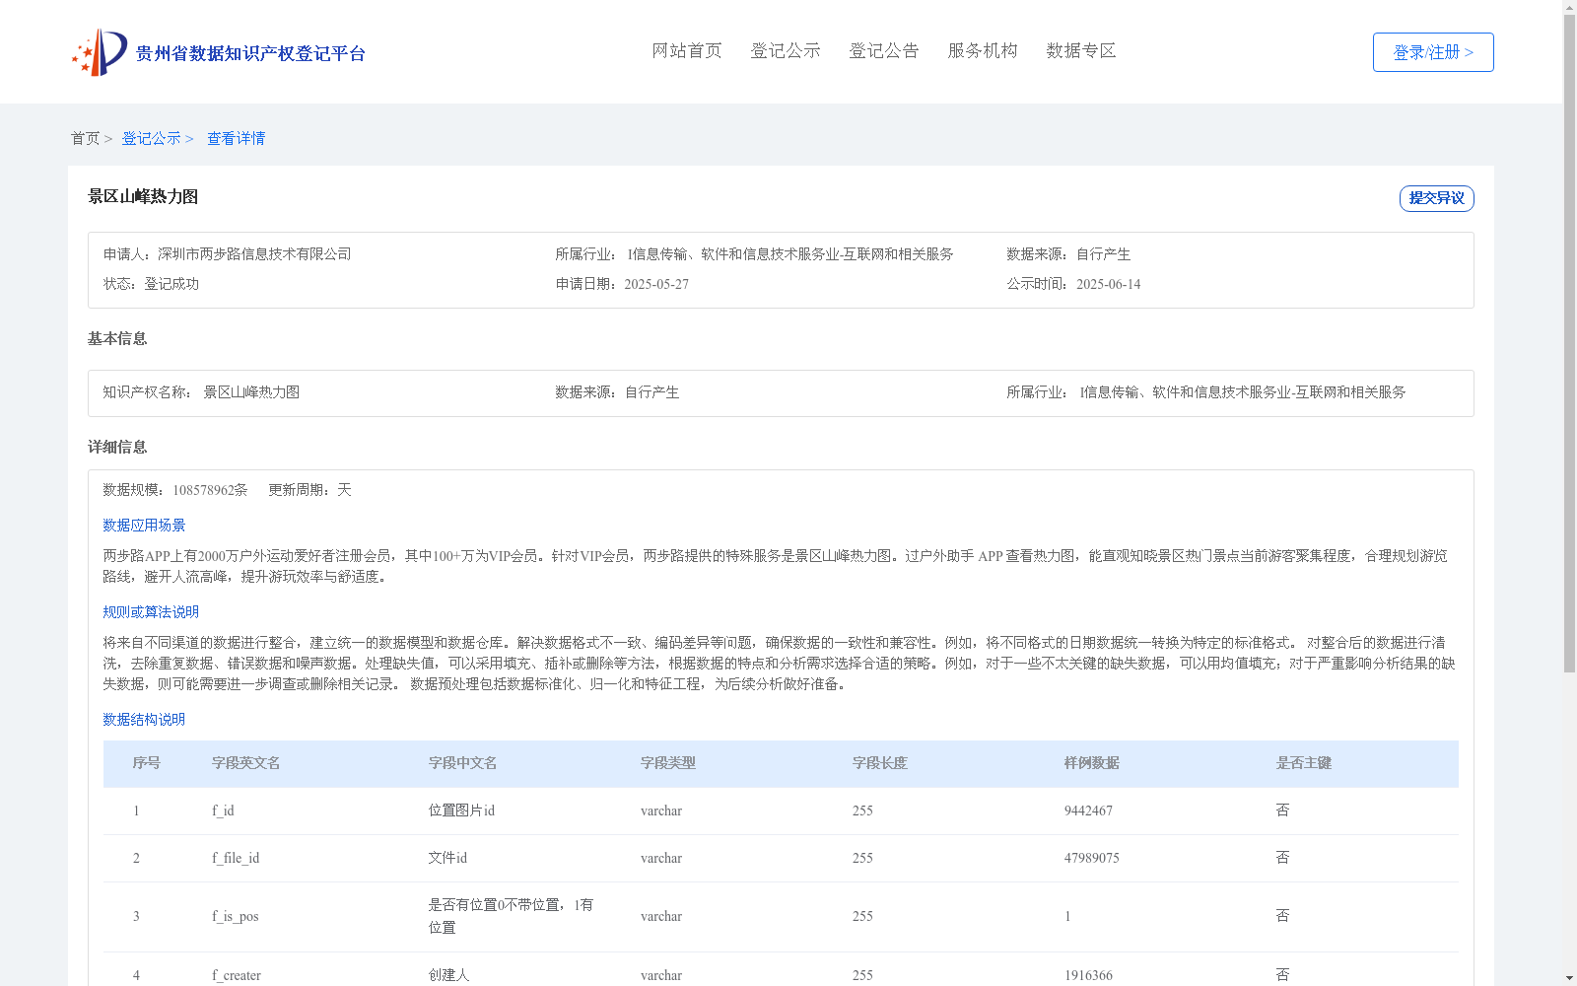This screenshot has height=986, width=1577.
Task: Click the 文件id cell
Action: [447, 858]
